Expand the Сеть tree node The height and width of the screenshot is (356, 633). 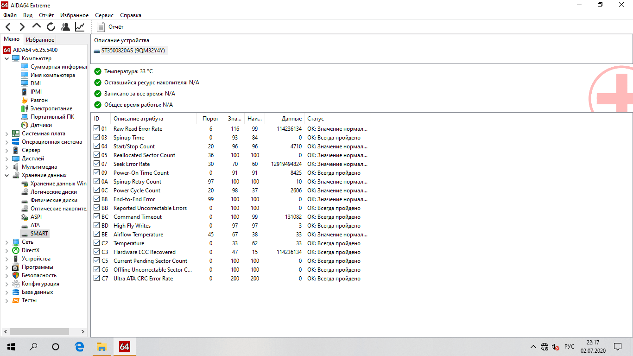pos(6,242)
